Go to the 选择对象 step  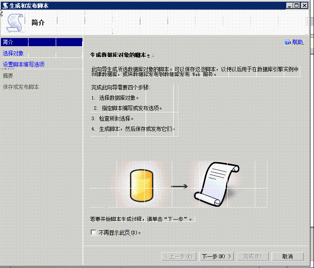coord(13,53)
